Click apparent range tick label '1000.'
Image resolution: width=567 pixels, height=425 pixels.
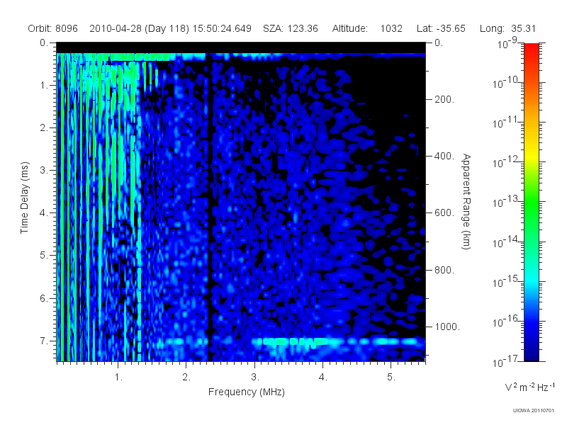pyautogui.click(x=447, y=327)
